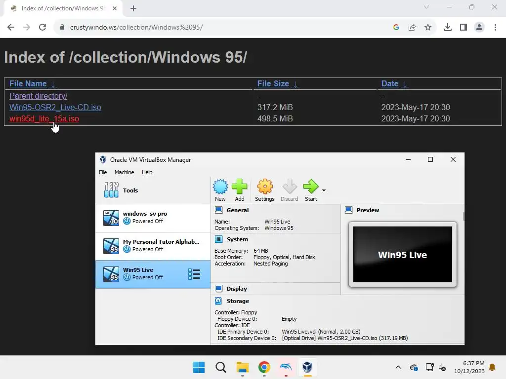Open Chrome profile avatar icon
506x379 pixels.
tap(479, 28)
